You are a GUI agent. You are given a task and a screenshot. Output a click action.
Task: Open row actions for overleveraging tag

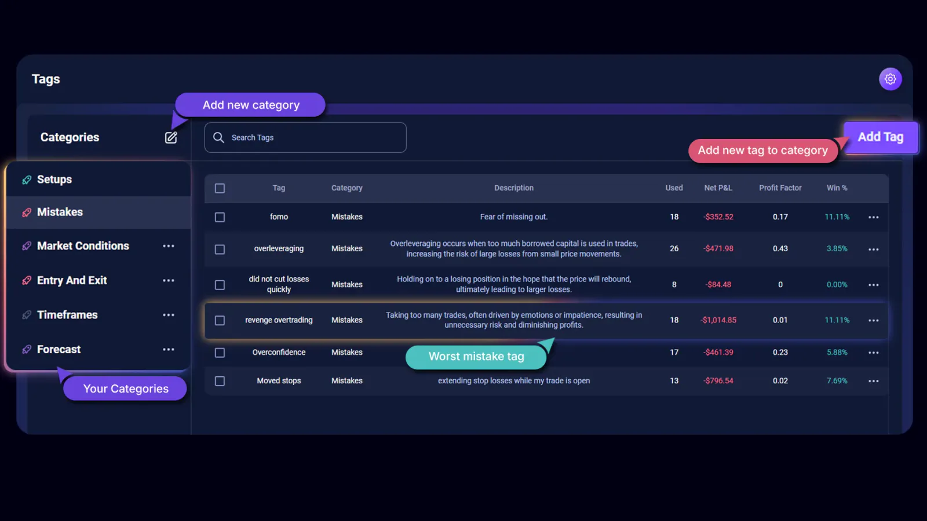pyautogui.click(x=874, y=250)
